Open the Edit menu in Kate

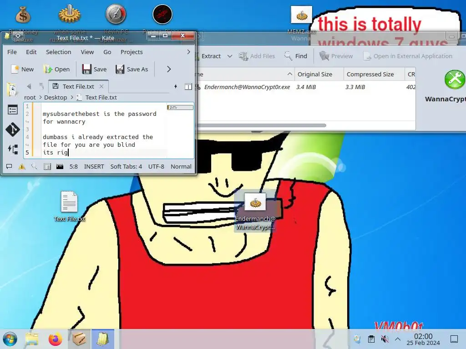[x=31, y=52]
